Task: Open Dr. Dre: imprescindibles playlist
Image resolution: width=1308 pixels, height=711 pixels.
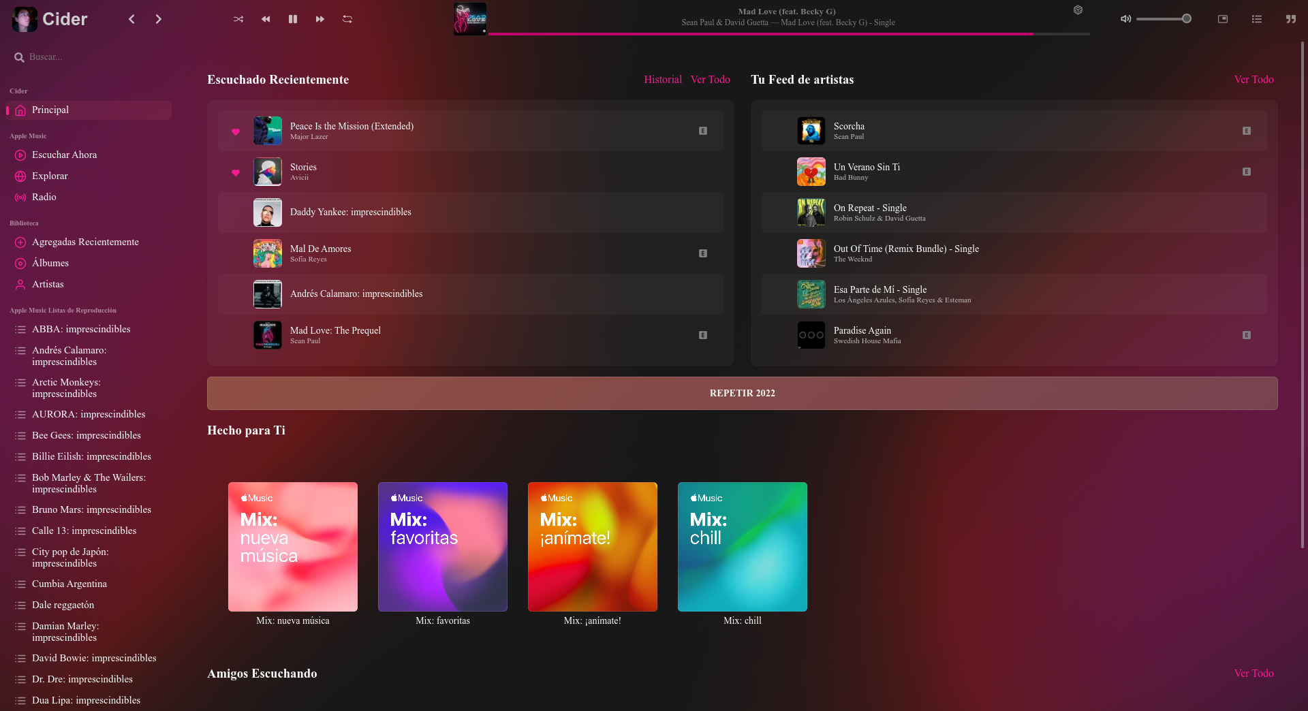Action: pos(89,680)
